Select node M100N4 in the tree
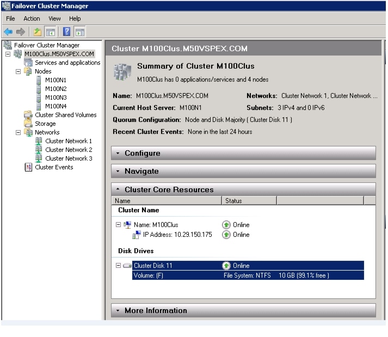 click(x=56, y=106)
